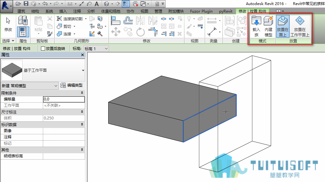The width and height of the screenshot is (325, 182).
Task: Click the Edit Type (编辑类型) button
Action: (x=72, y=85)
